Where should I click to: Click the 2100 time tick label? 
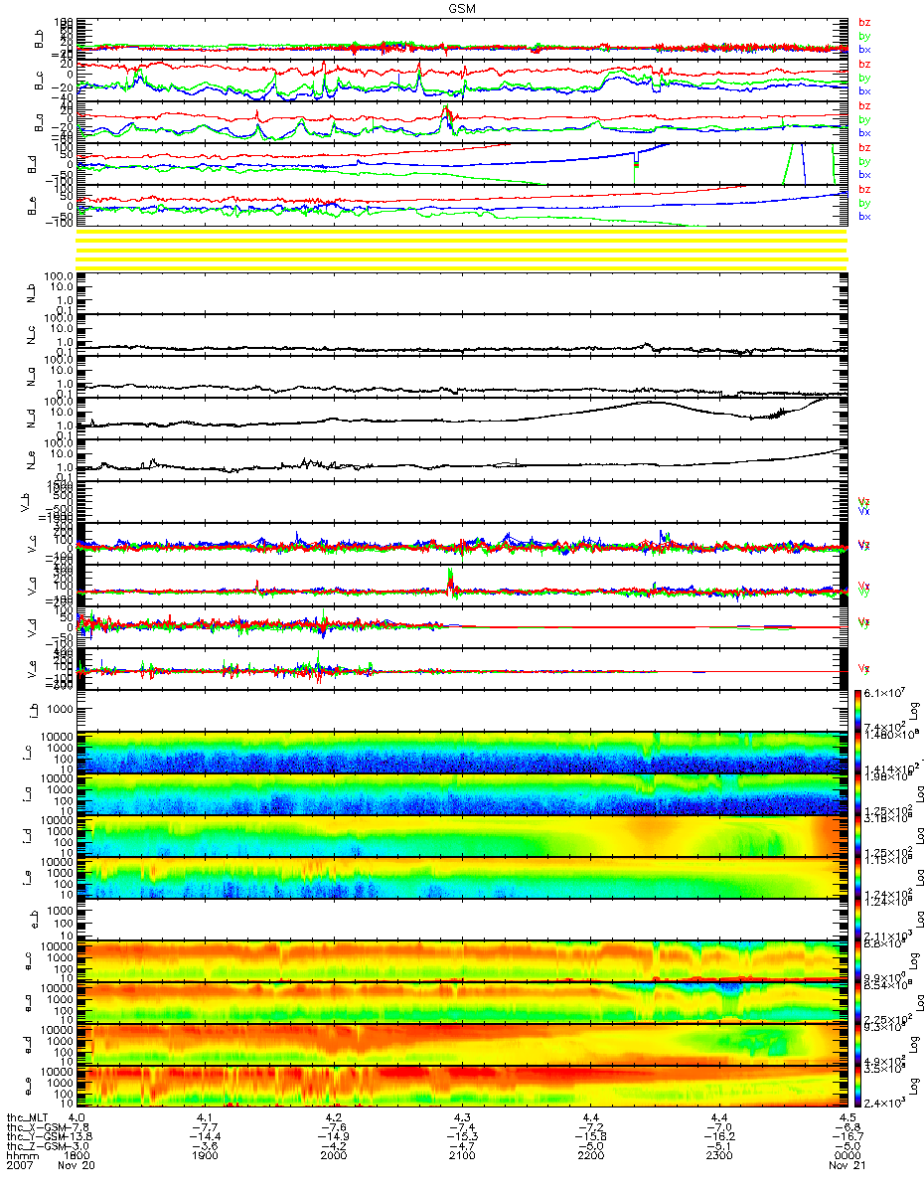click(462, 1157)
